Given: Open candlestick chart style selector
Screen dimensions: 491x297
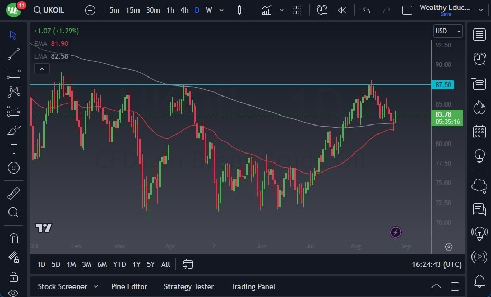Looking at the screenshot, I should (242, 10).
